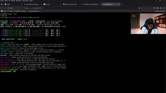Screen dimensions: 166x93
Task: Switch to the Accounts tab
Action: [52, 4]
